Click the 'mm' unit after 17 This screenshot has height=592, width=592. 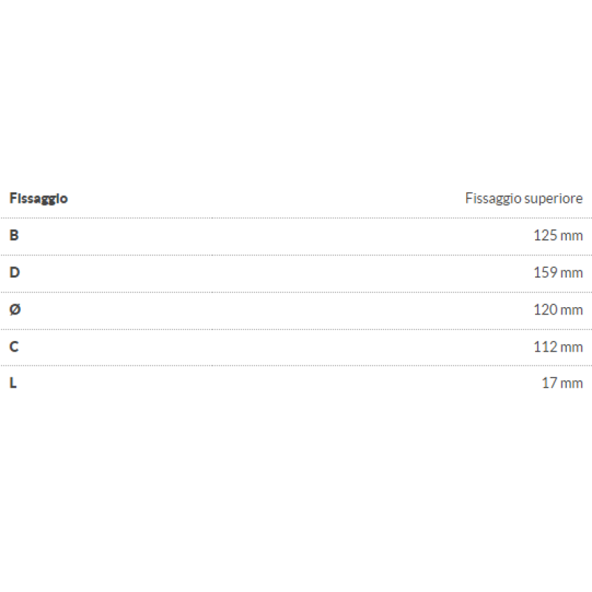[572, 383]
